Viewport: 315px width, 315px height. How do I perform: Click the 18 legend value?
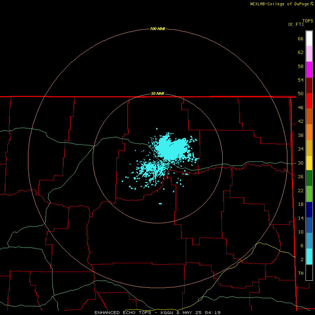[x=301, y=204]
